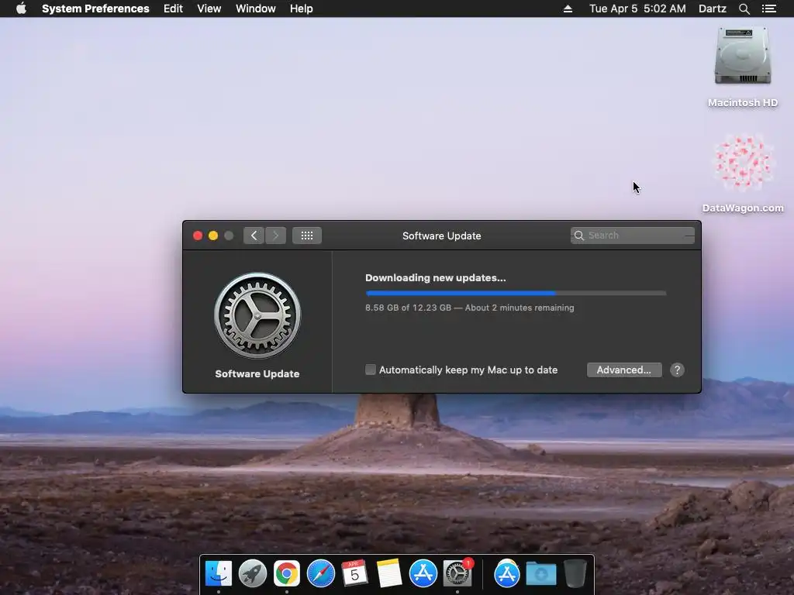Open the Trash in the Dock
794x595 pixels.
pyautogui.click(x=575, y=573)
